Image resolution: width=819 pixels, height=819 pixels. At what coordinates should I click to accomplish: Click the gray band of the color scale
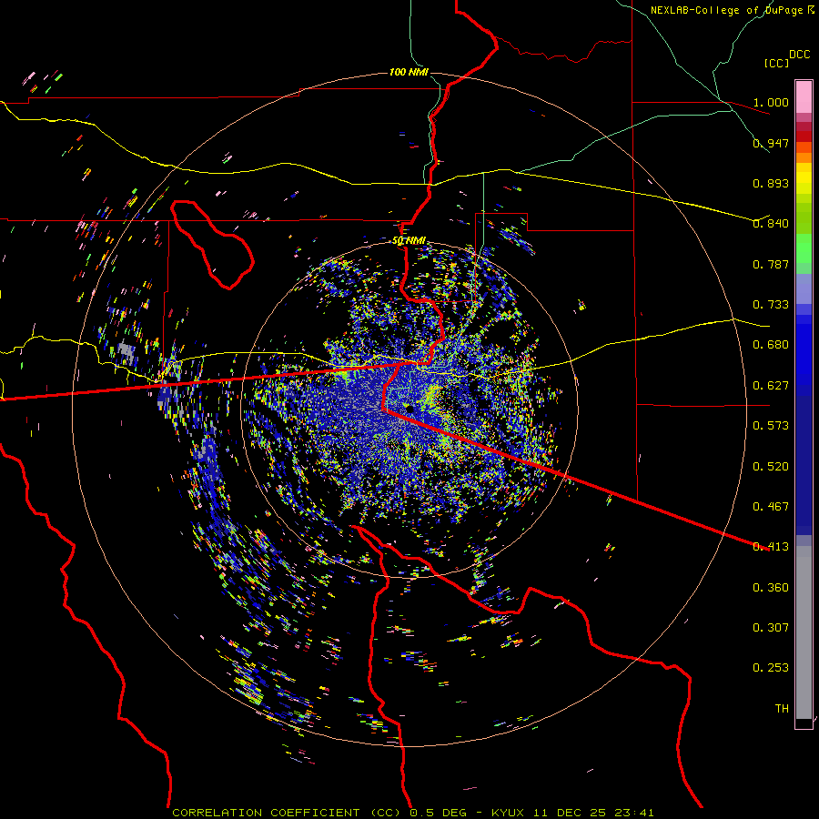point(804,632)
